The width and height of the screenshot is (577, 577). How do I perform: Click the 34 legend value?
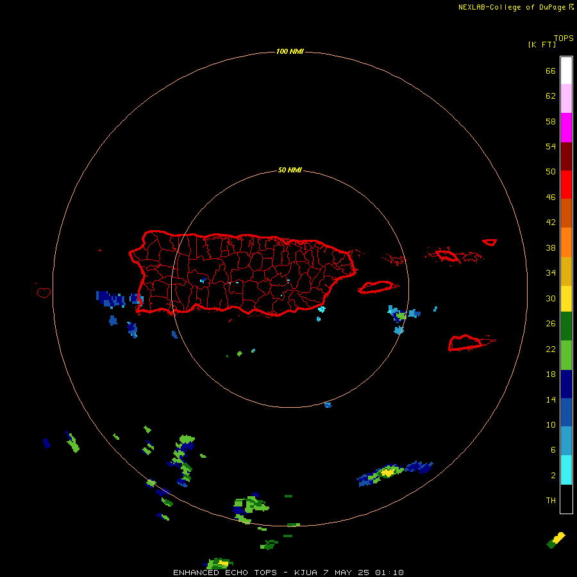click(551, 272)
